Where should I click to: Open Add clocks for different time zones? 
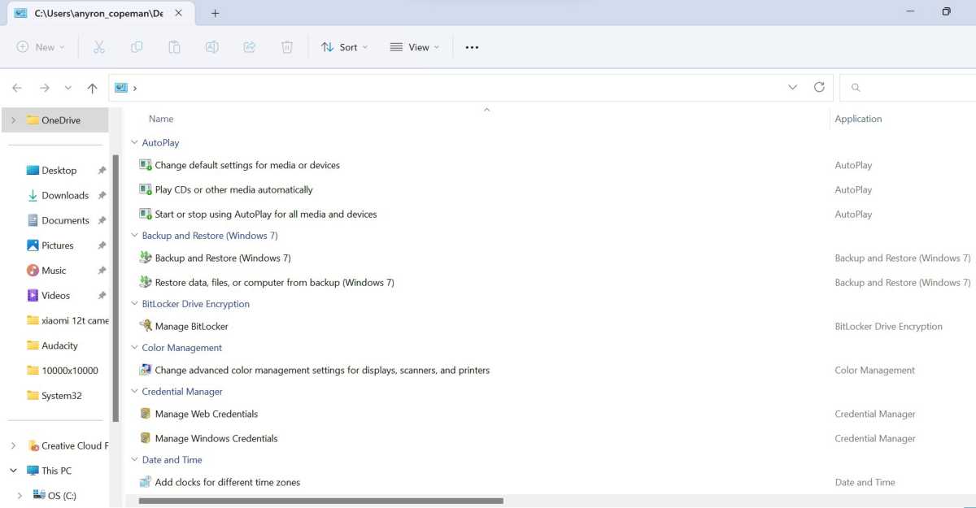[227, 482]
